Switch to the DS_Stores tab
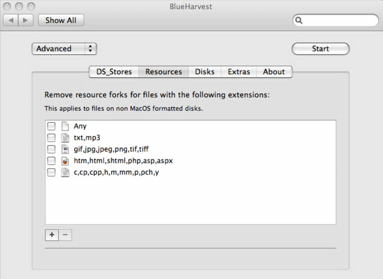This screenshot has height=279, width=383. 114,72
